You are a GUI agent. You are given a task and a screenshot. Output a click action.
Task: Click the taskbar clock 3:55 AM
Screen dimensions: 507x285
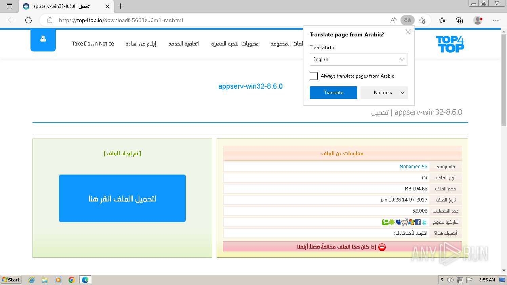tap(486, 280)
